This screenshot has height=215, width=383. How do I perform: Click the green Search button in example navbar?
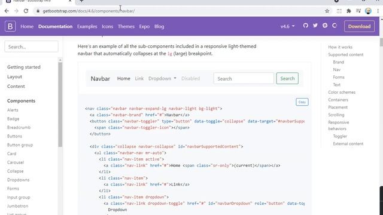[x=287, y=78]
